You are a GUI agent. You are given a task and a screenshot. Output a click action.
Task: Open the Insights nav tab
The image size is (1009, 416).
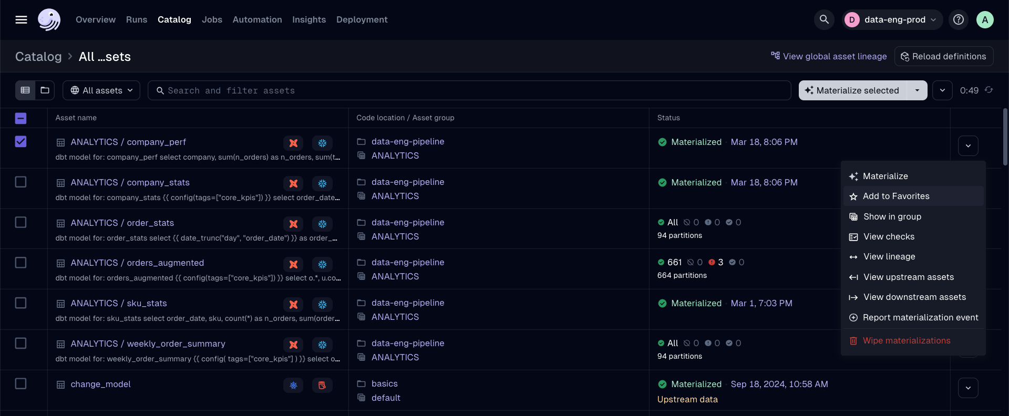point(309,19)
